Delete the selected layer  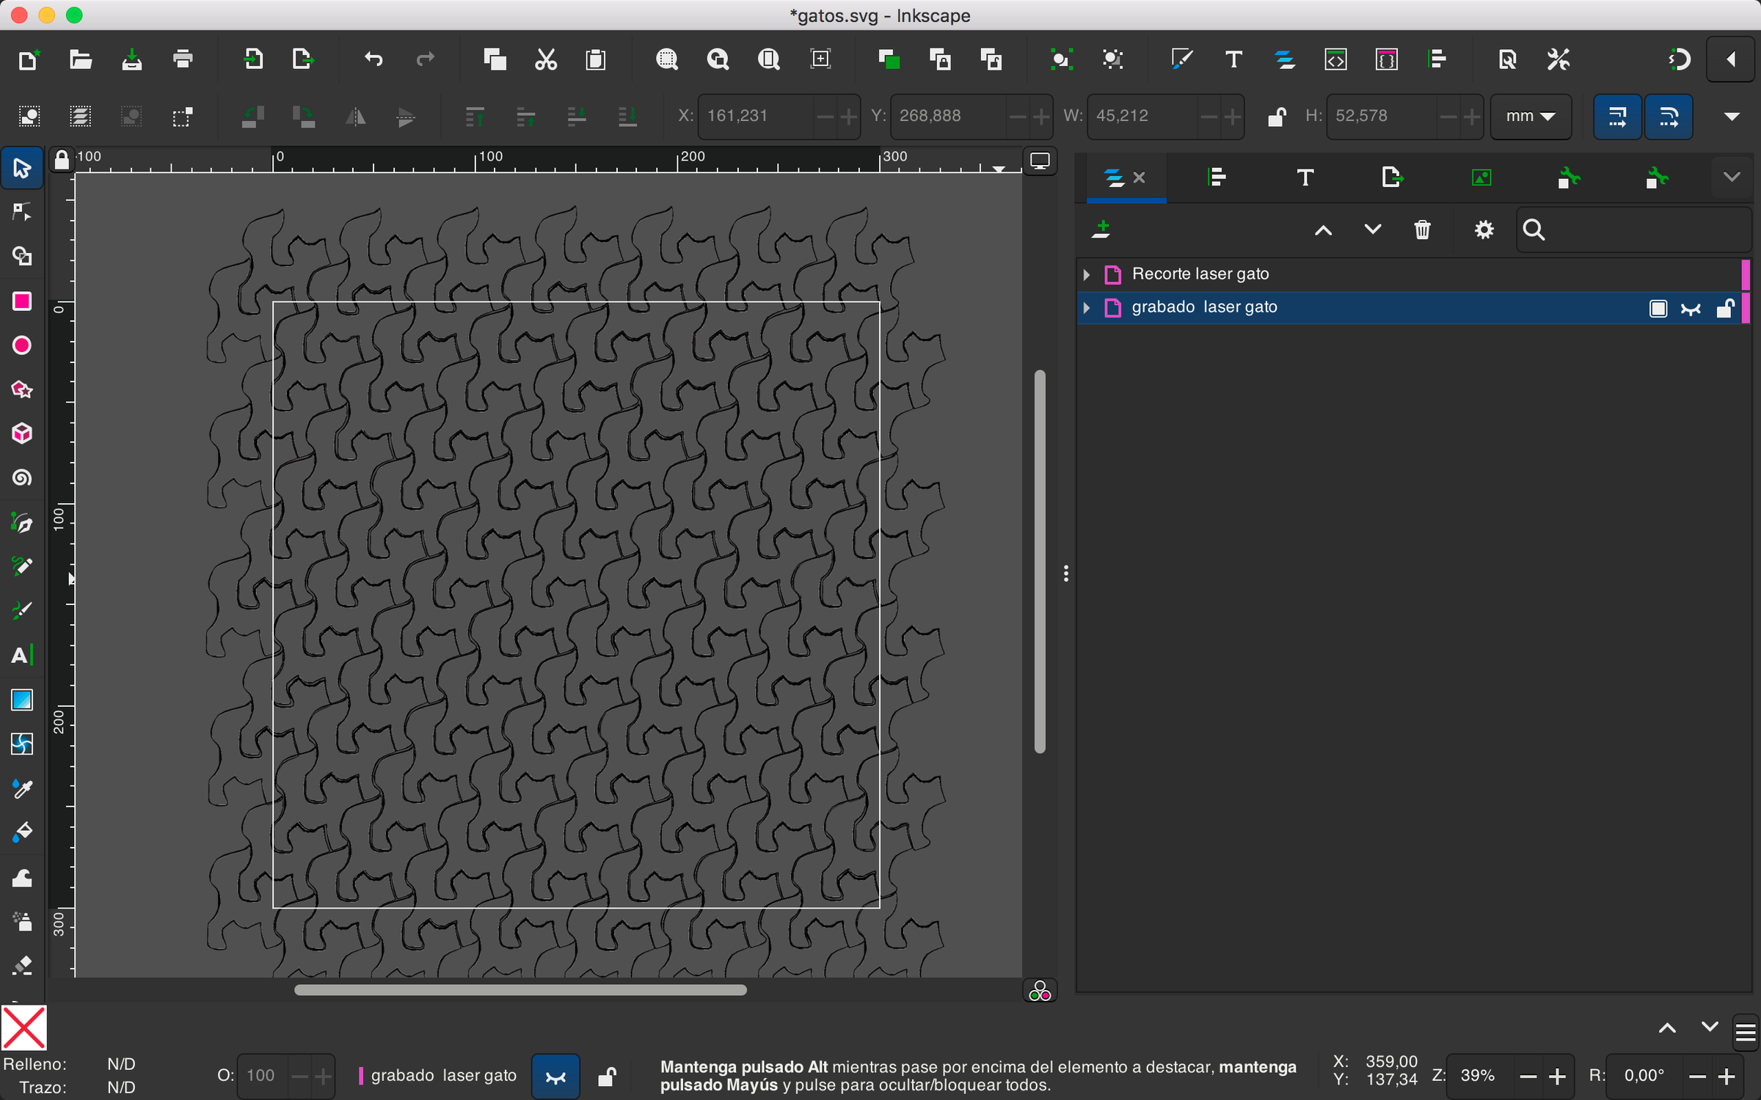click(x=1422, y=230)
